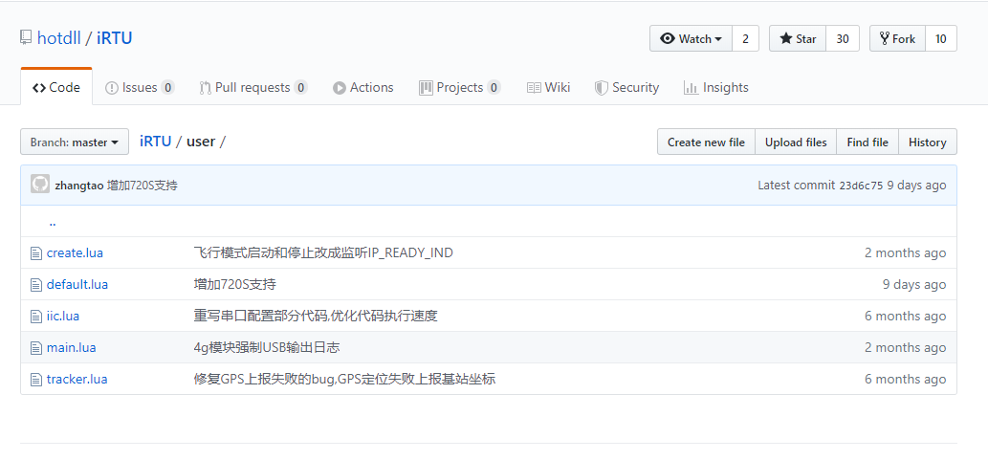Open default.lua commit message 增加720S支持
Image resolution: width=988 pixels, height=460 pixels.
pyautogui.click(x=235, y=285)
